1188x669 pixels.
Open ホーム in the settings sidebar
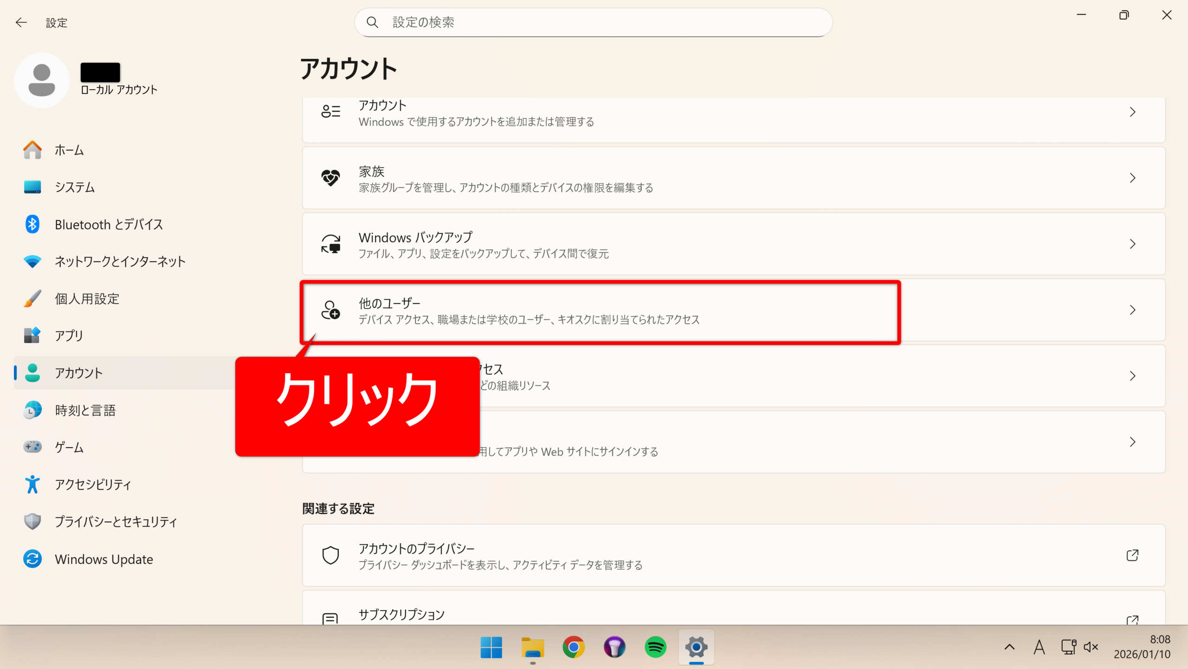point(69,150)
